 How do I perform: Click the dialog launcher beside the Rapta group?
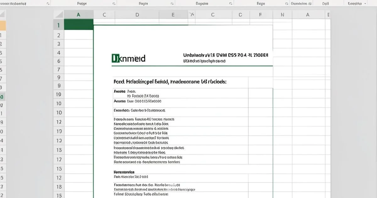(x=172, y=4)
